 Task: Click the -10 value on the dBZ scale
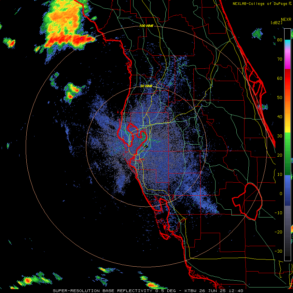point(278,213)
